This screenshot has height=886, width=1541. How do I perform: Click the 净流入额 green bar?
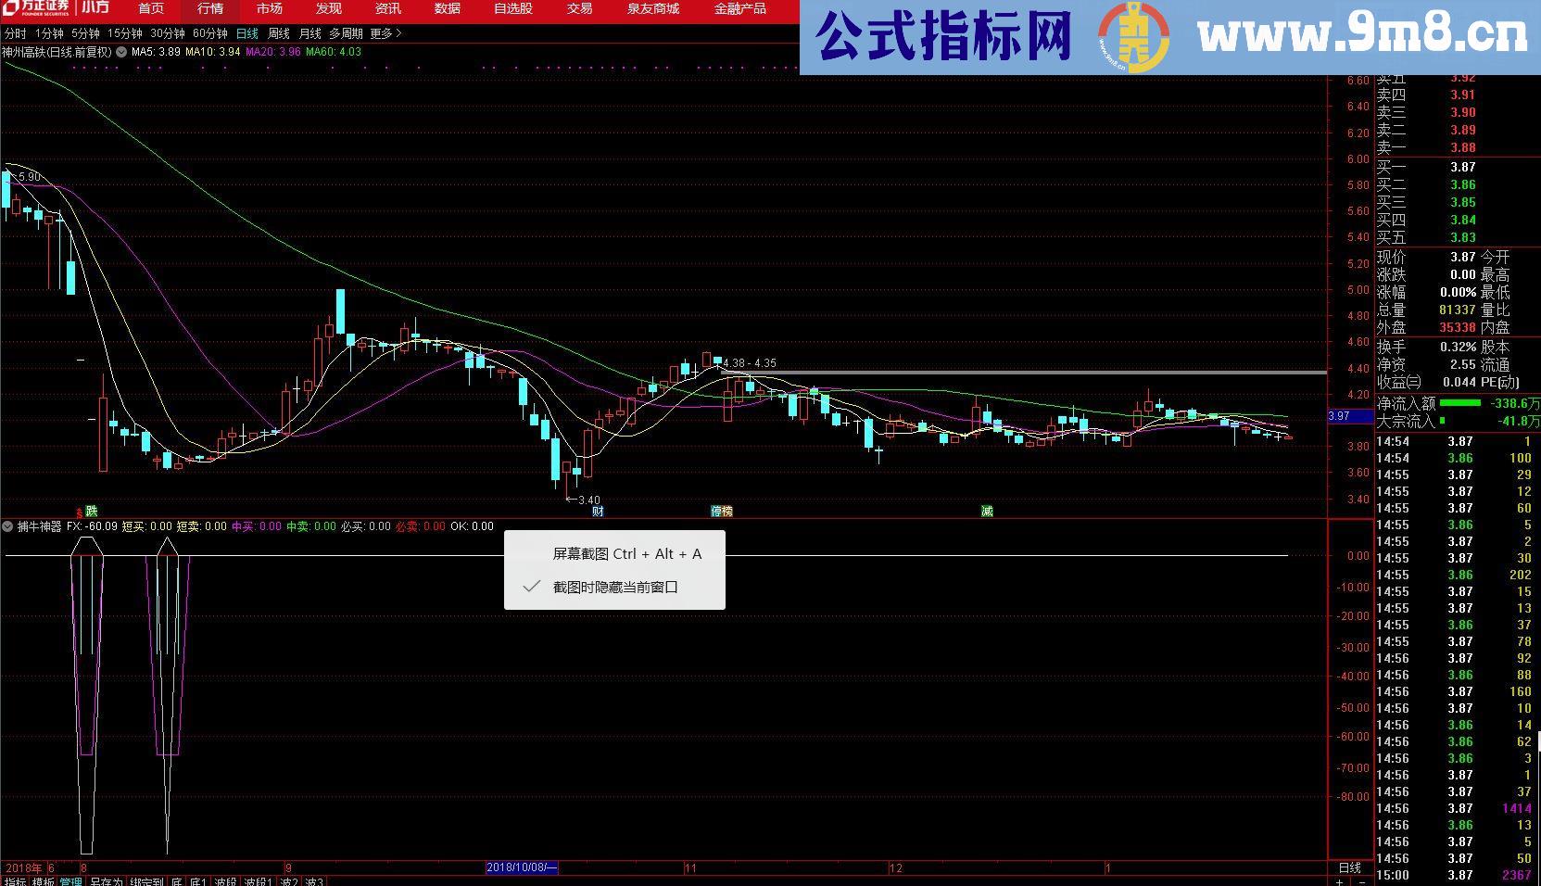pos(1460,403)
